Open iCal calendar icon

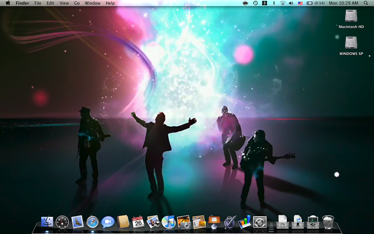pos(138,222)
